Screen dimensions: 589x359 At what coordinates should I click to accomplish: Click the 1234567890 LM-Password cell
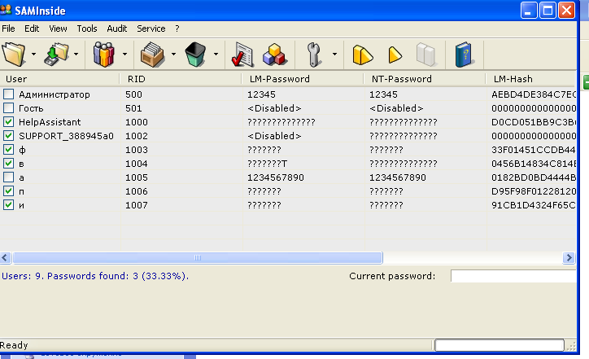point(276,177)
